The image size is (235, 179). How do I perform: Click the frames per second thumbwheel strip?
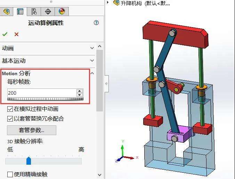pyautogui.click(x=45, y=99)
